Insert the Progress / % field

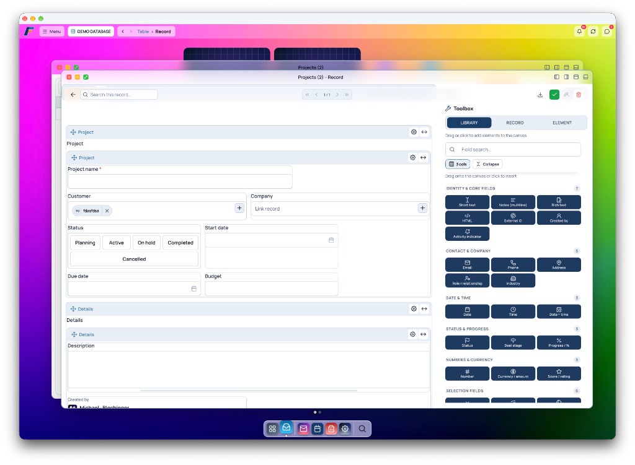(x=559, y=342)
